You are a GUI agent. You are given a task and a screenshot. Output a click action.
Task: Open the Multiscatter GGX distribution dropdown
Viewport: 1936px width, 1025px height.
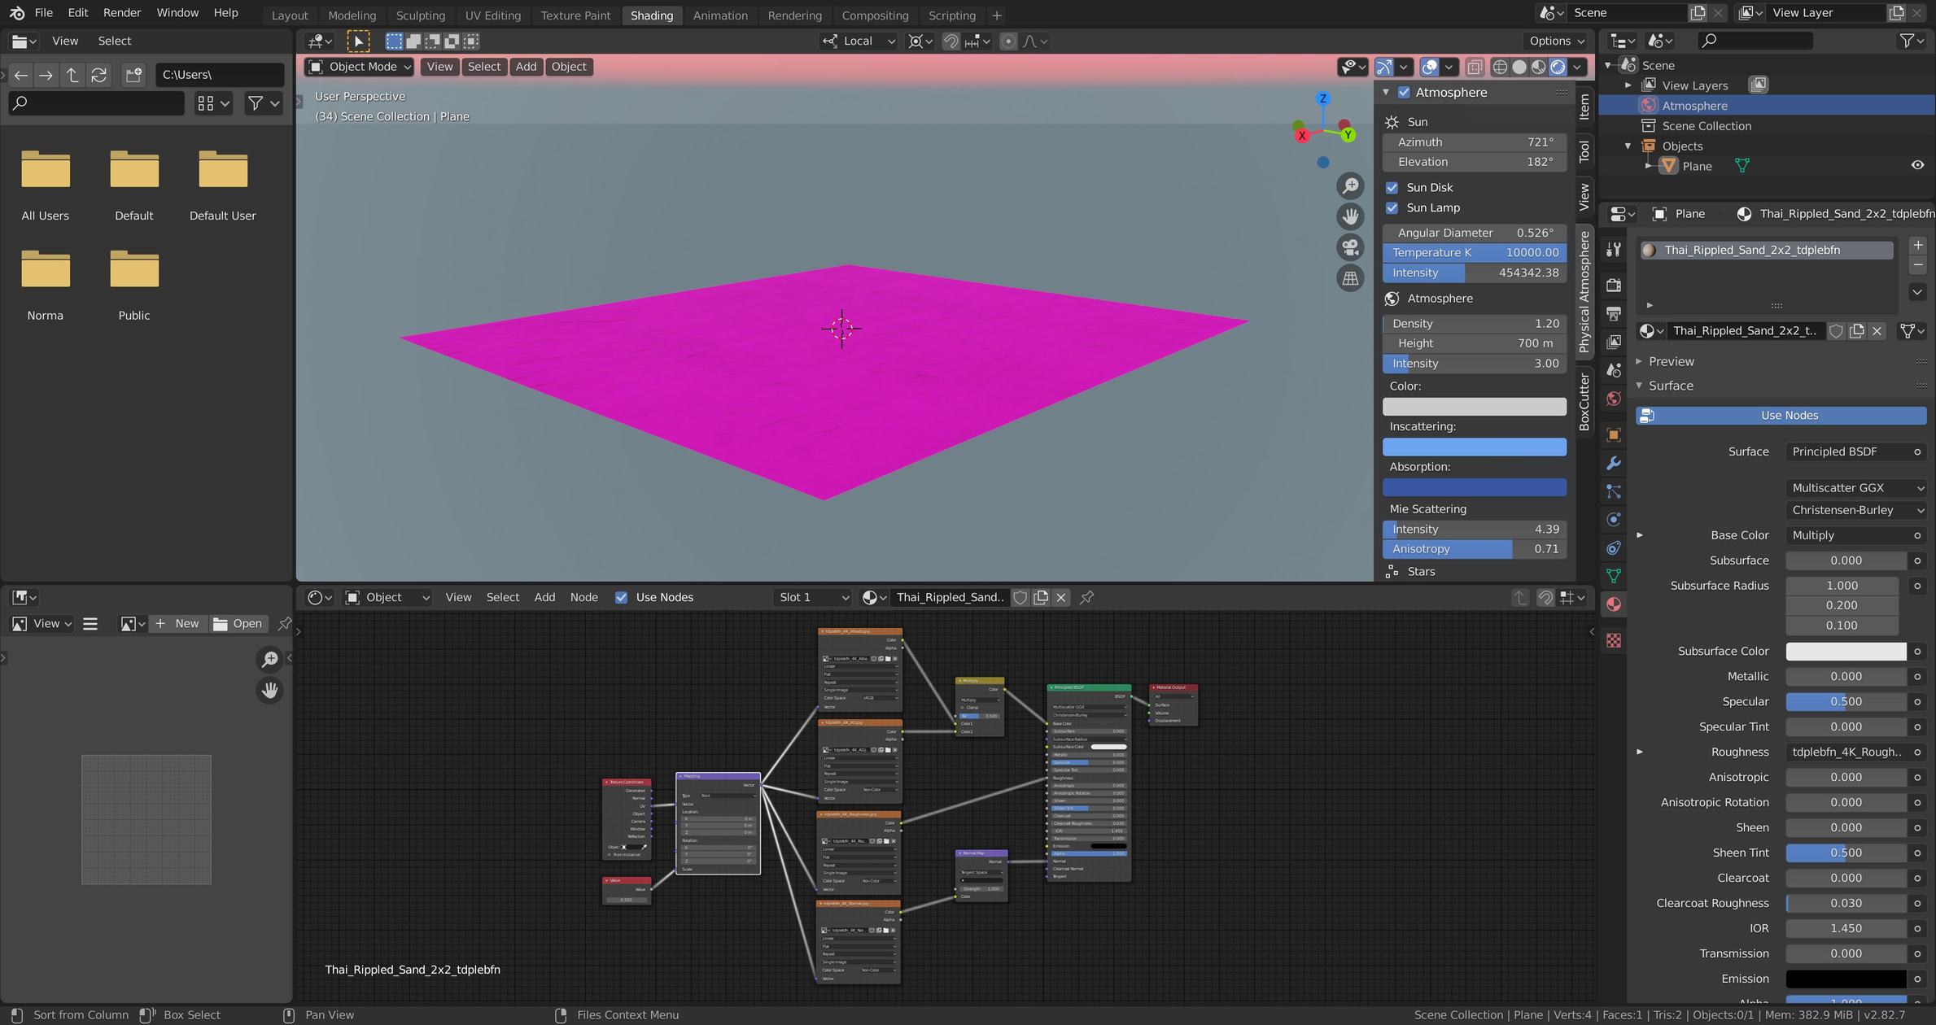pos(1856,487)
